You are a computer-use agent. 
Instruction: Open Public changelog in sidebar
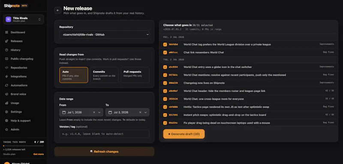click(22, 59)
